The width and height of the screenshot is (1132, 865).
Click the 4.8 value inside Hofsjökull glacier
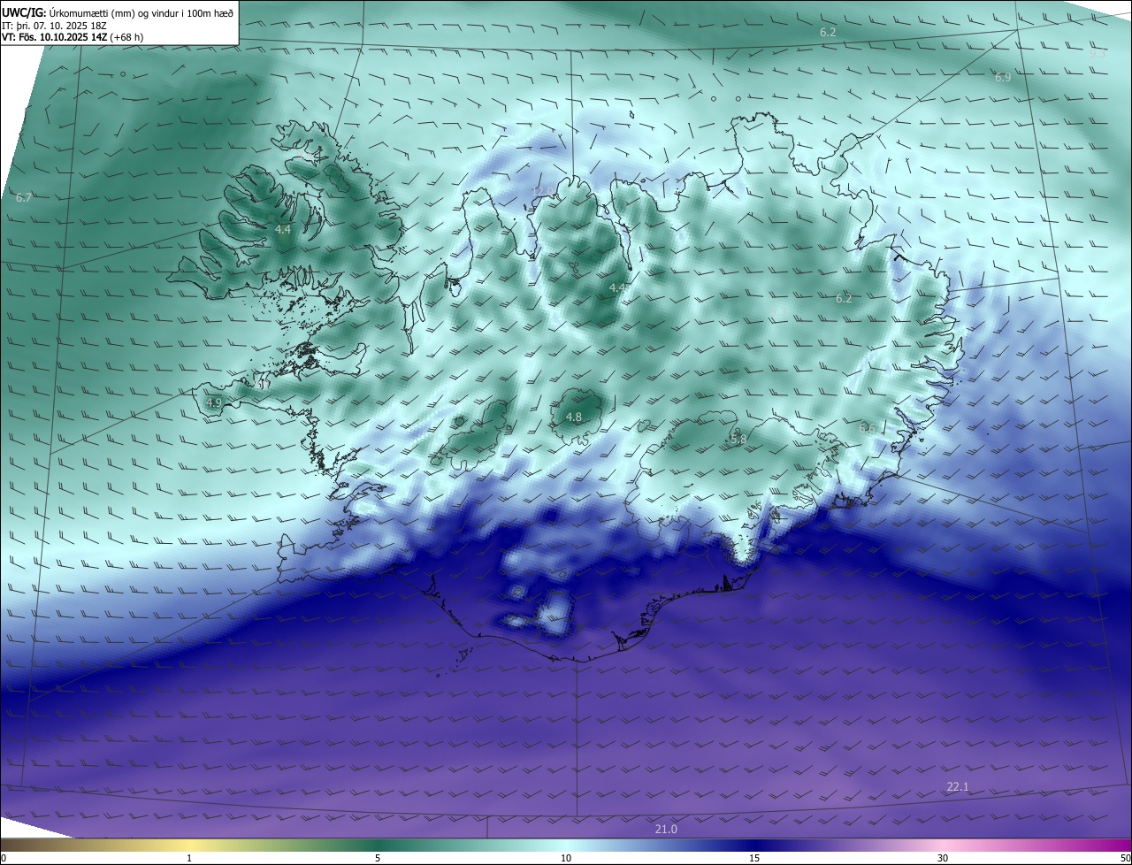click(573, 417)
